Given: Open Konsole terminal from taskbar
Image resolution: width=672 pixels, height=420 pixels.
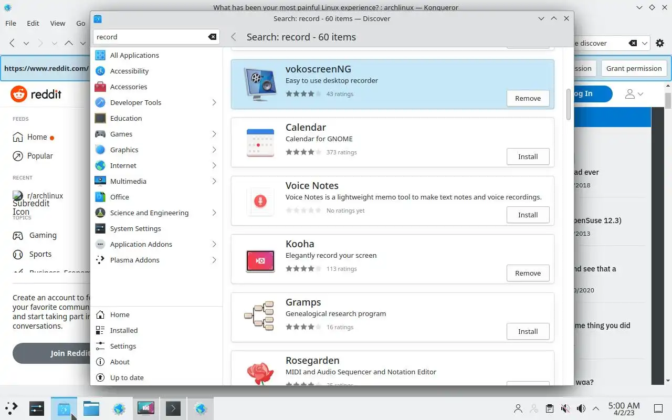Looking at the screenshot, I should [x=173, y=408].
